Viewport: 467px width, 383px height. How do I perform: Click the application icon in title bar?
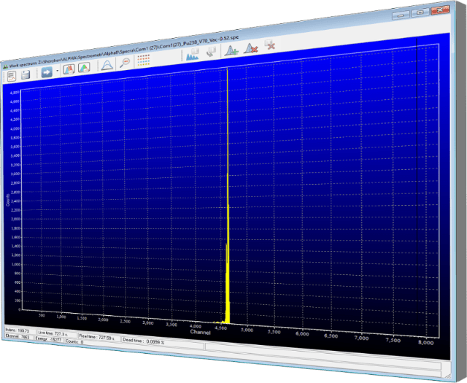point(5,66)
